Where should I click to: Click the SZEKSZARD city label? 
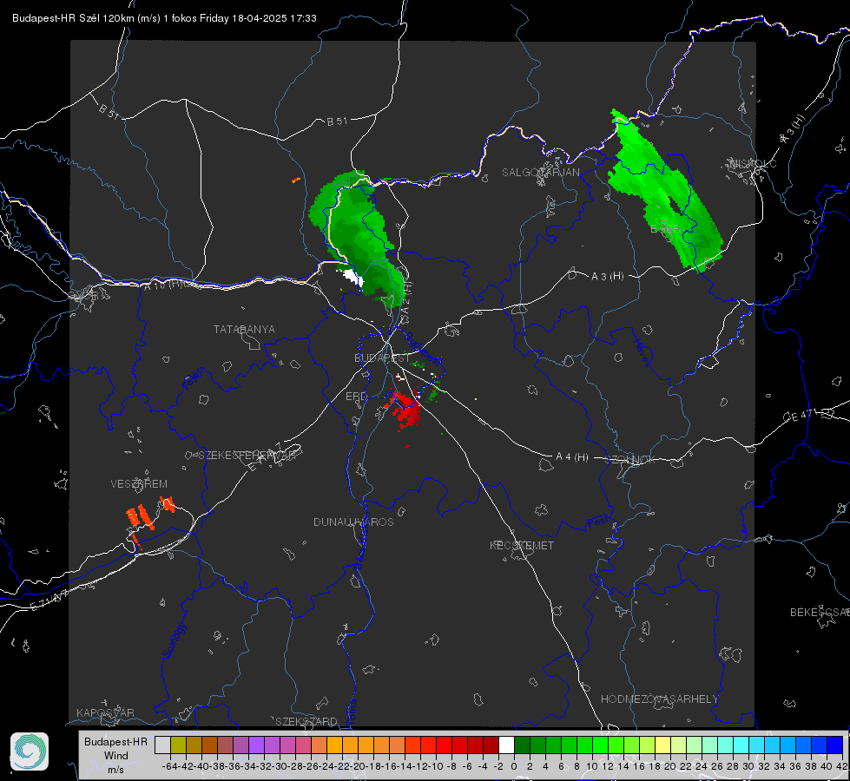306,721
